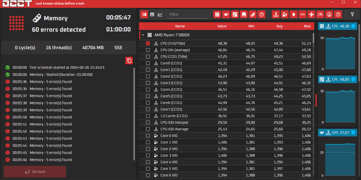Tick the CPU IOD Hotspot checkbox
The image size is (361, 180).
[x=148, y=122]
